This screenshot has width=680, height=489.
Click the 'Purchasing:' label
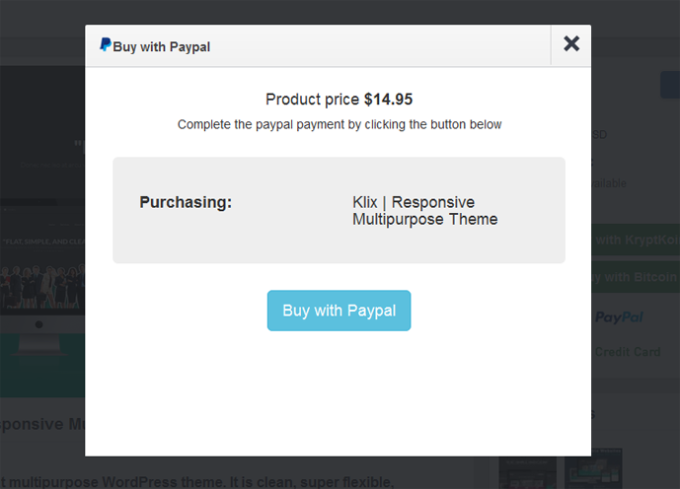(186, 202)
